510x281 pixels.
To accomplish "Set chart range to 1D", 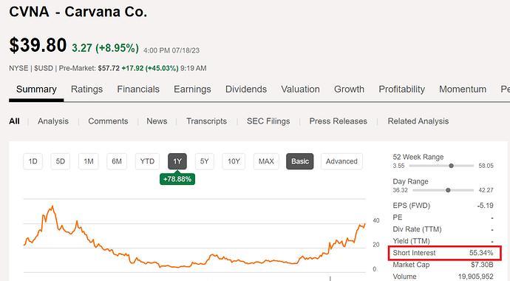I will pyautogui.click(x=33, y=161).
